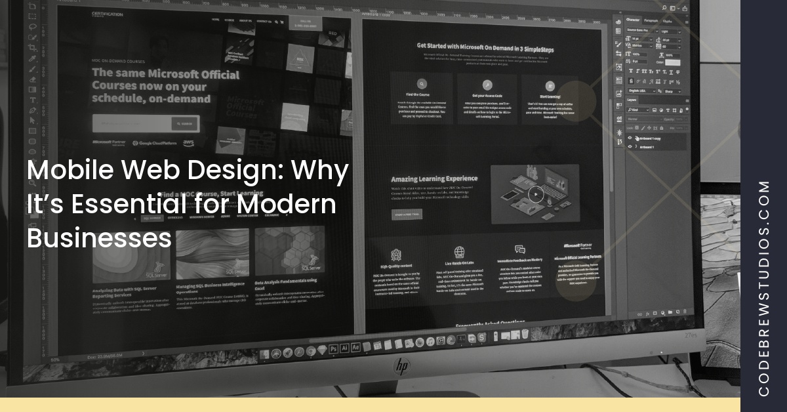
Task: Open the text color swatch in Character panel
Action: [673, 62]
